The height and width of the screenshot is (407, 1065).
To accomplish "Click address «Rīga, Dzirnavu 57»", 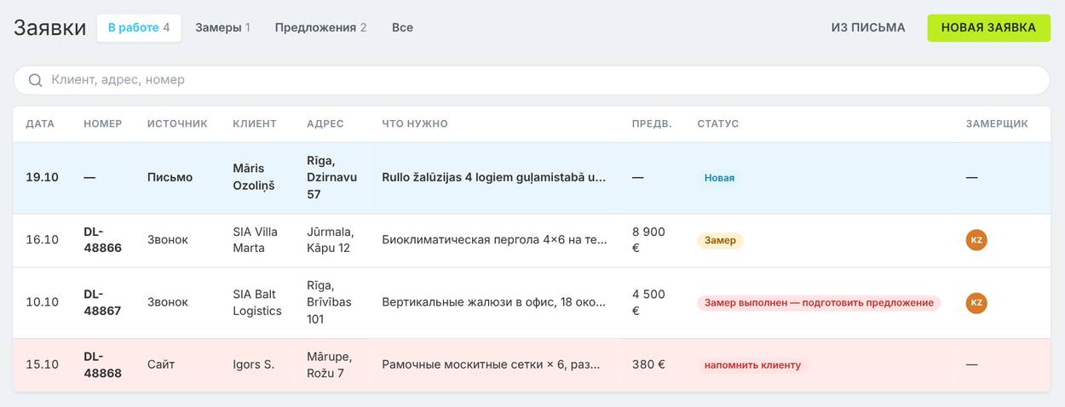I will coord(332,177).
